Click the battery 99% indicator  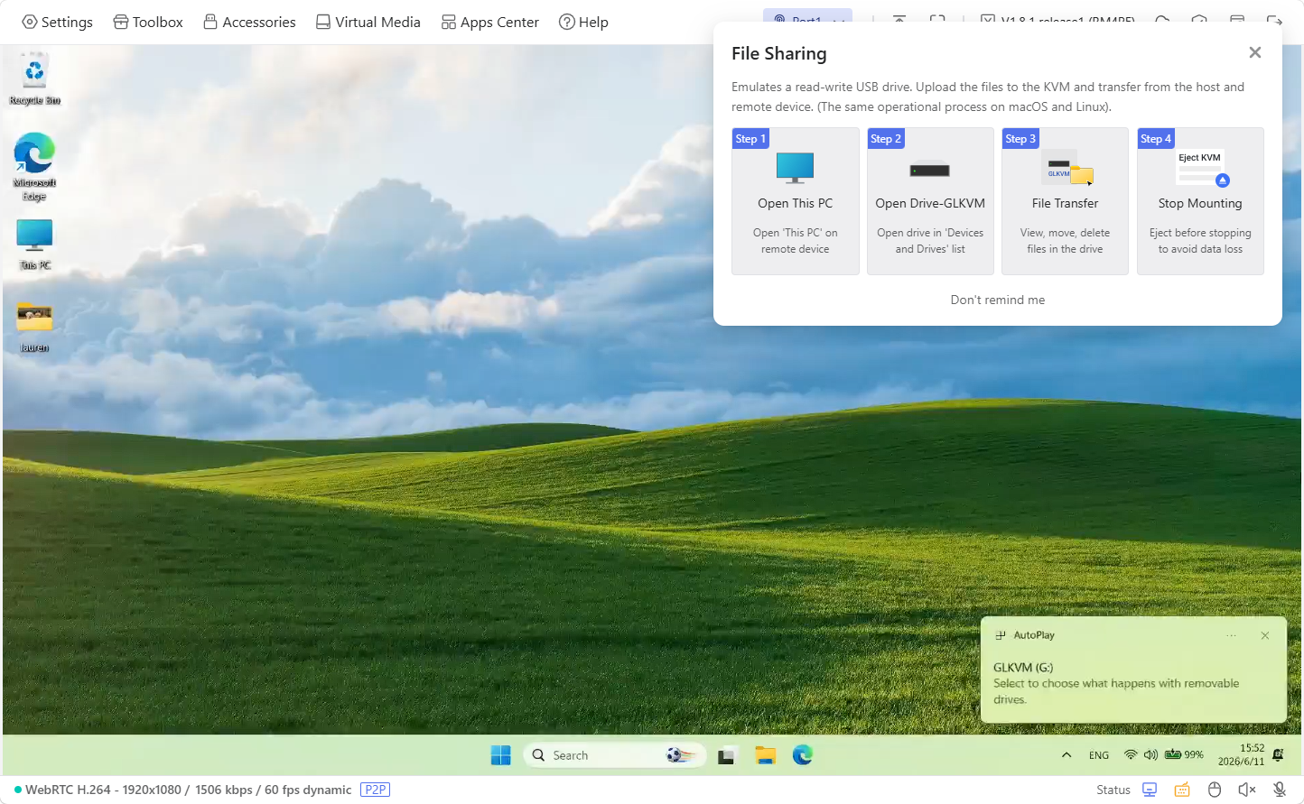point(1184,754)
